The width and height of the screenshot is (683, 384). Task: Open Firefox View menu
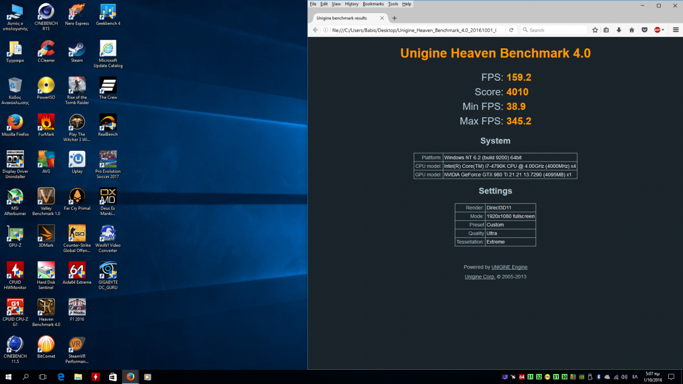click(x=336, y=4)
